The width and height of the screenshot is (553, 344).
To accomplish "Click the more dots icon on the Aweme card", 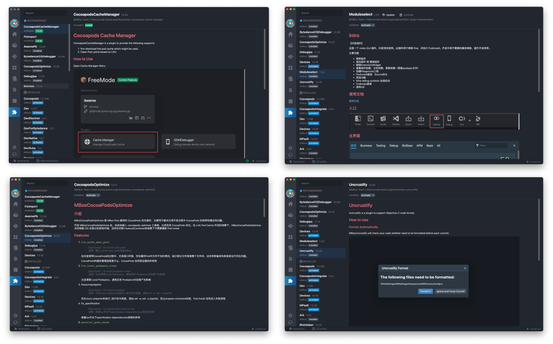I will coord(149,118).
